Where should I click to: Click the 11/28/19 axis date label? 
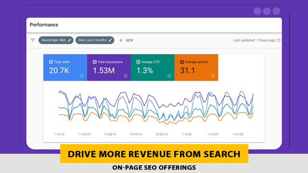[x=110, y=135]
